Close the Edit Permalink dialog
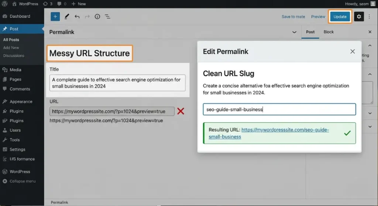 pyautogui.click(x=353, y=52)
